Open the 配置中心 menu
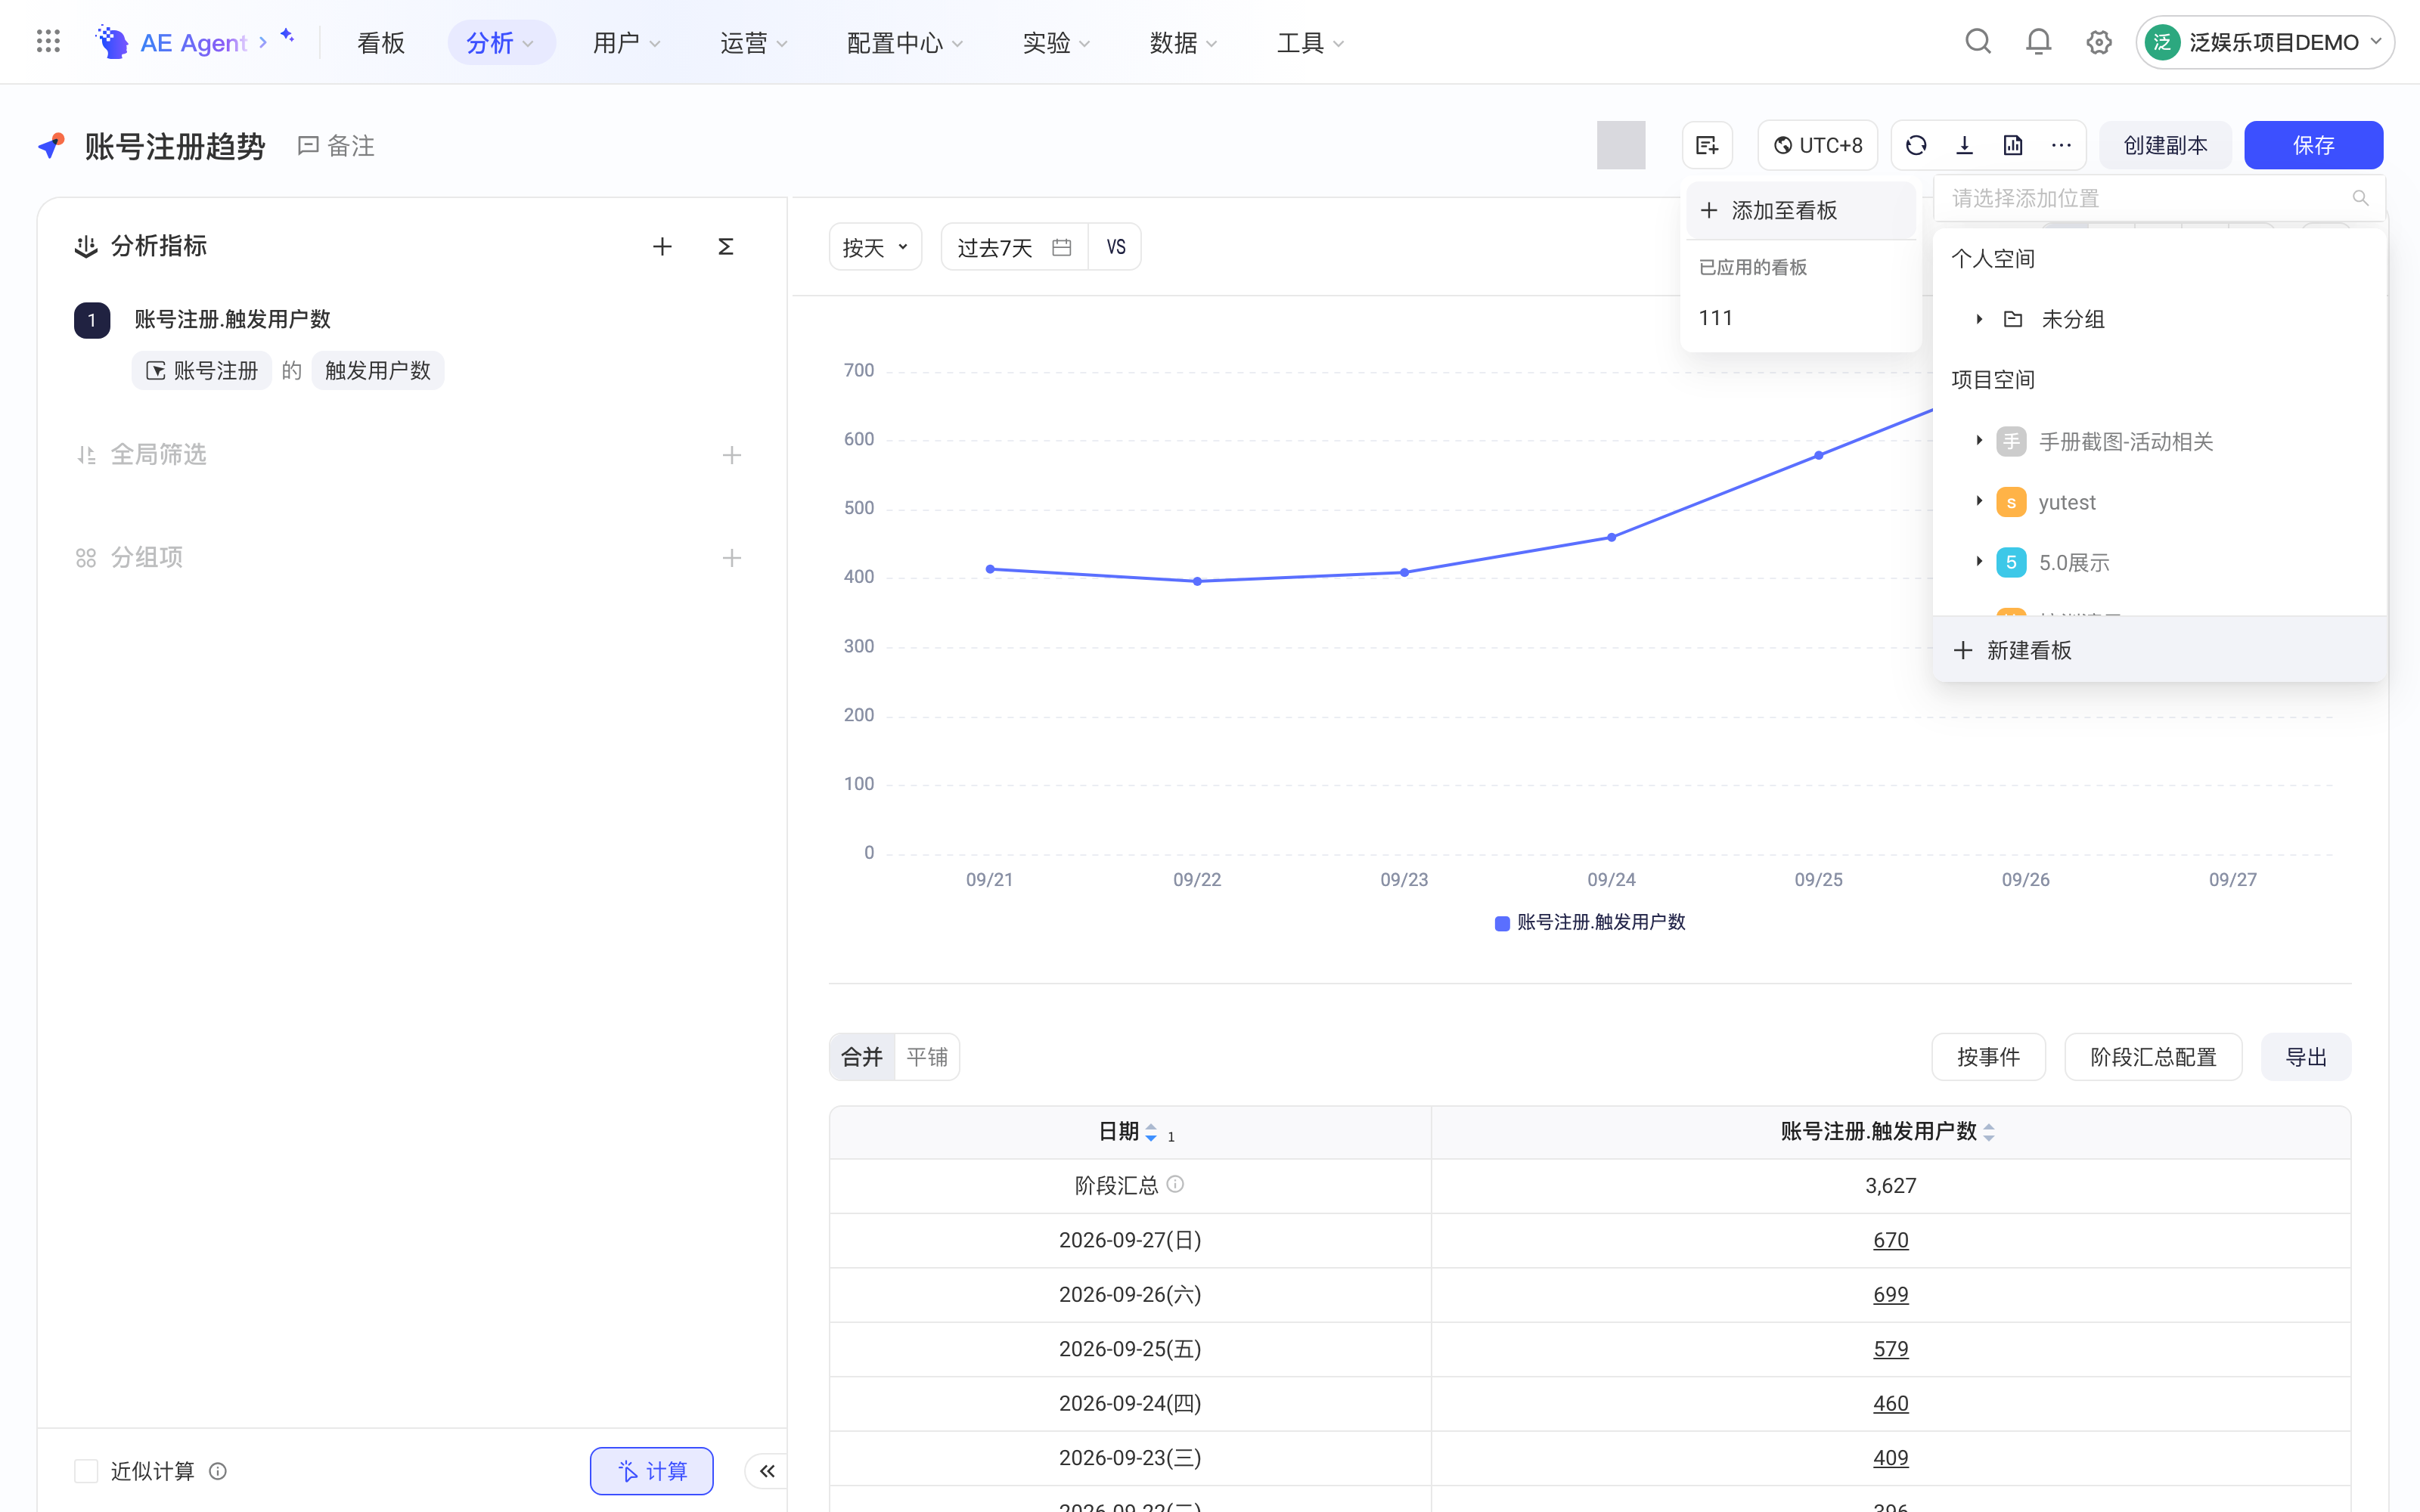This screenshot has height=1512, width=2420. tap(905, 42)
